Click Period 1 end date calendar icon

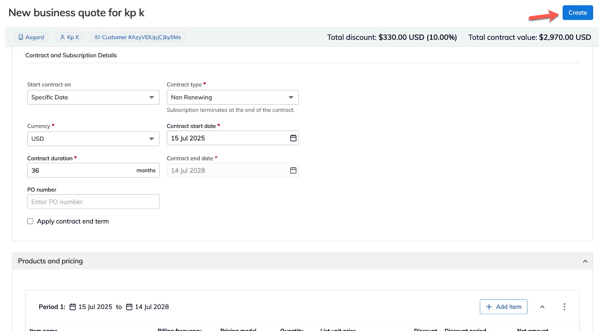click(x=129, y=307)
